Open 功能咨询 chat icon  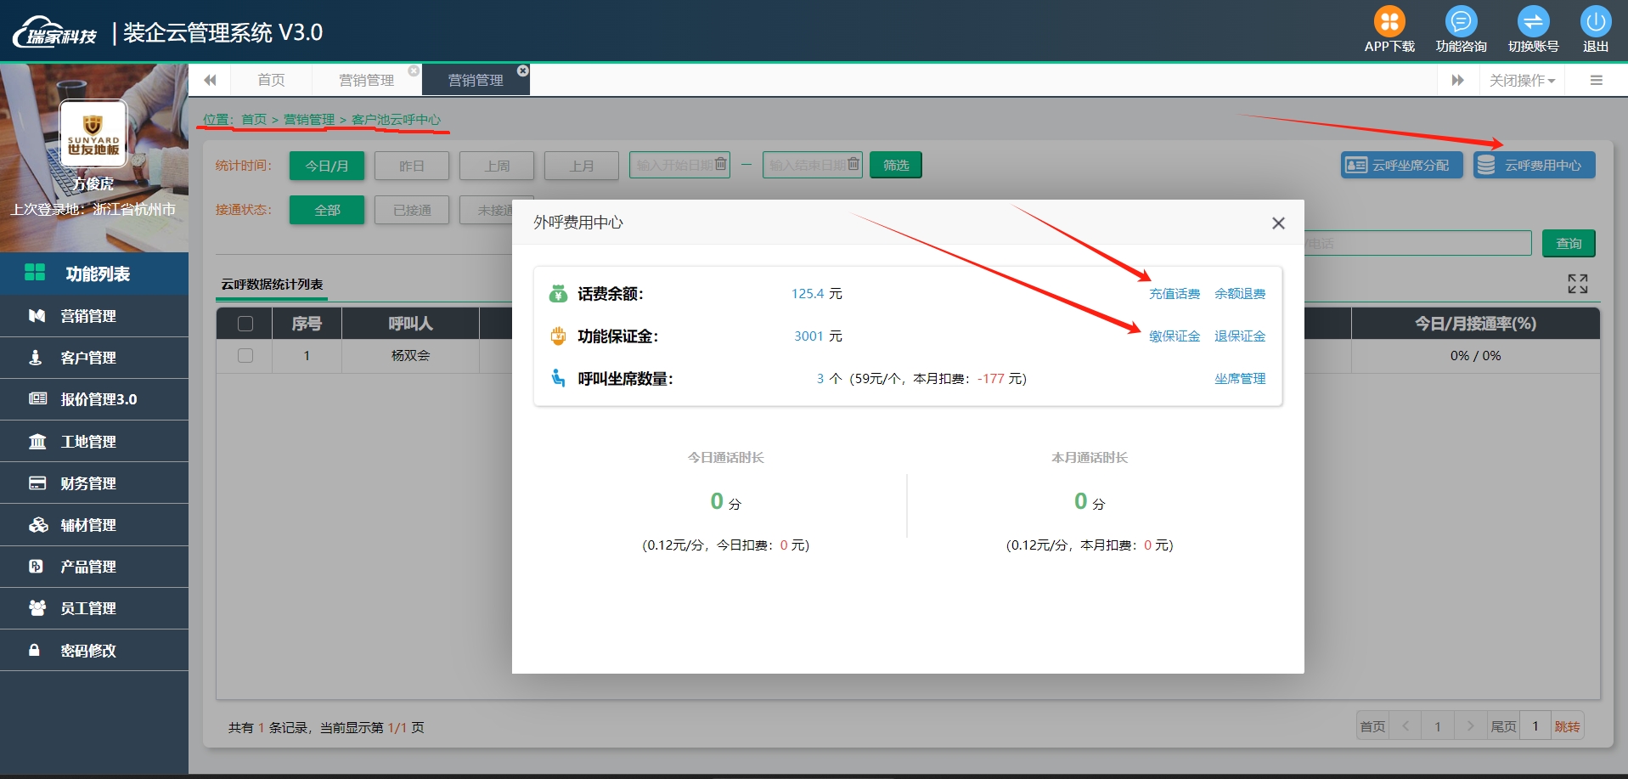click(1461, 22)
